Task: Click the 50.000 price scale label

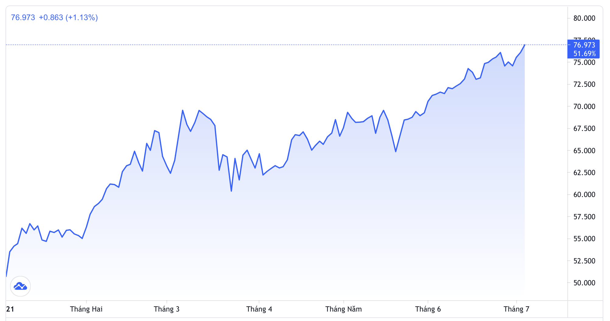Action: (584, 283)
